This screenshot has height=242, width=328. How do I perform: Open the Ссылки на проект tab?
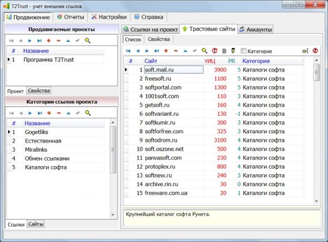click(x=150, y=29)
